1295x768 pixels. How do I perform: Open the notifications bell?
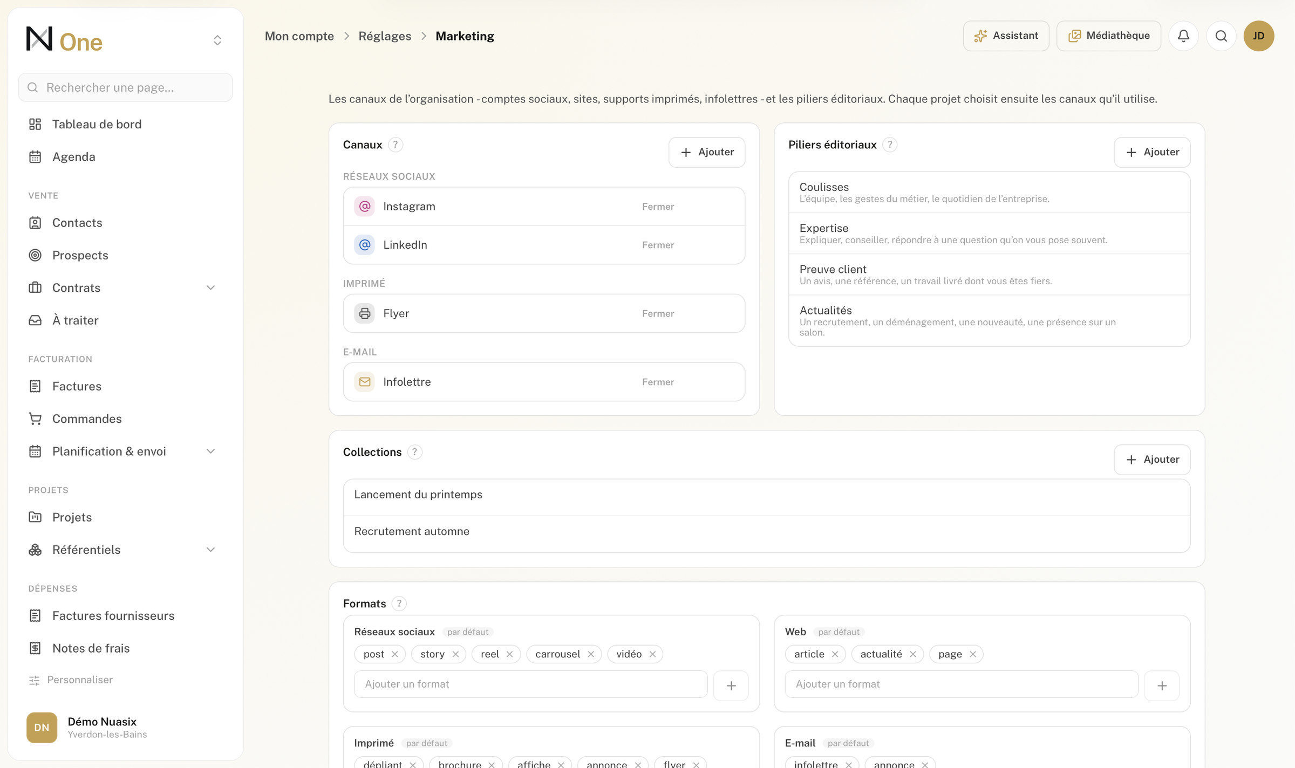tap(1183, 36)
